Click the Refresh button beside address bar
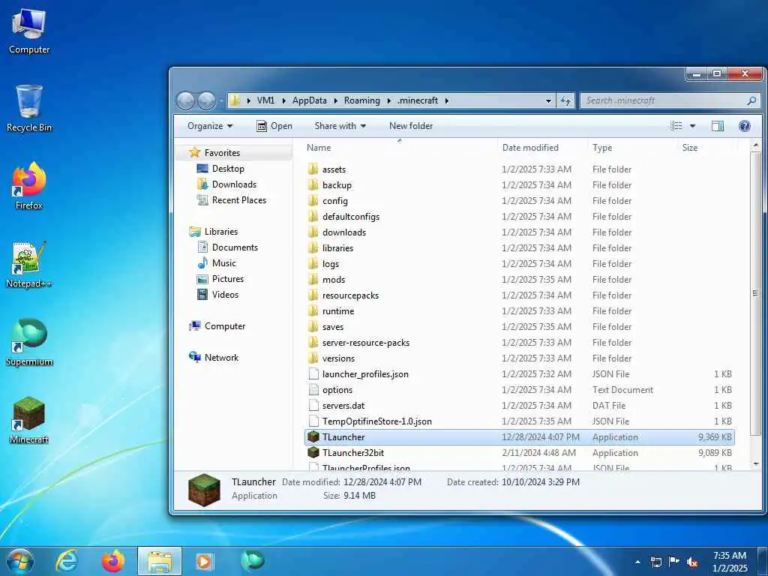The height and width of the screenshot is (576, 768). pyautogui.click(x=565, y=100)
